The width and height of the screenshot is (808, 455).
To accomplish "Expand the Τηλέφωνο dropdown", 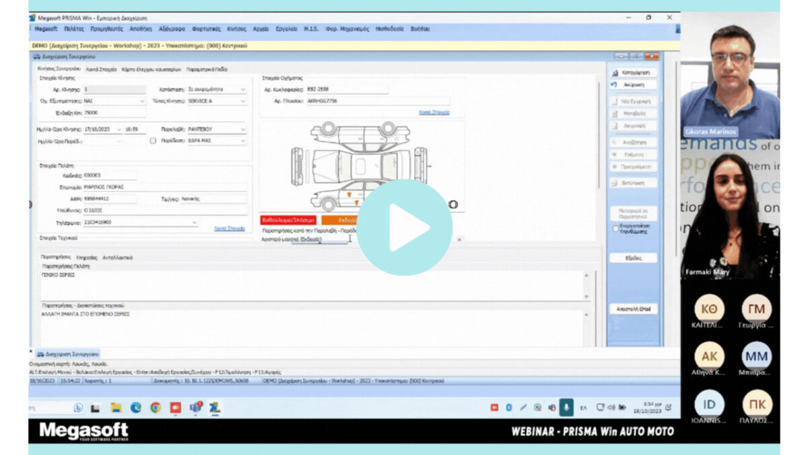I will [x=195, y=222].
